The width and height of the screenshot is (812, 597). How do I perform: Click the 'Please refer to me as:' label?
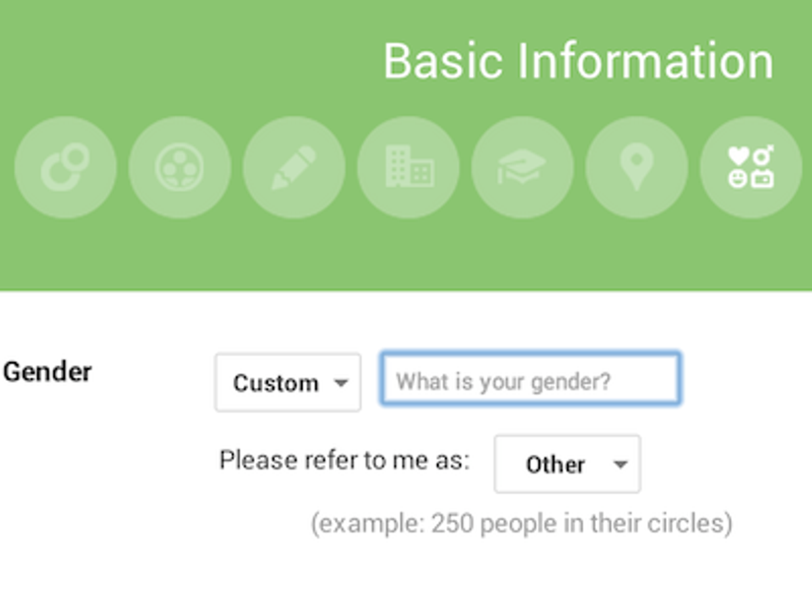coord(344,460)
